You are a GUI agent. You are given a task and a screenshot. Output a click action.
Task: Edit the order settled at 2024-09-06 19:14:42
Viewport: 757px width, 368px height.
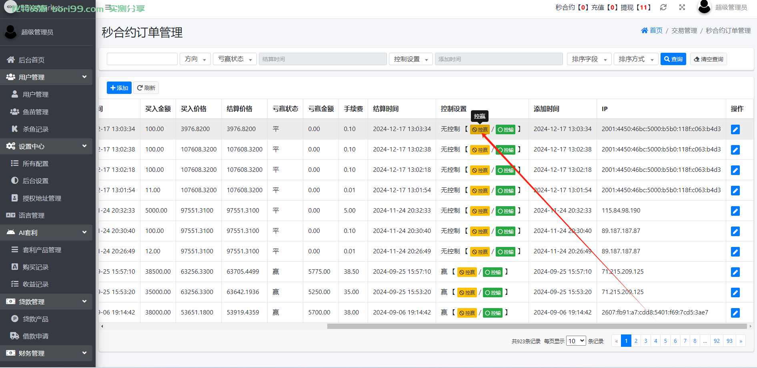735,313
